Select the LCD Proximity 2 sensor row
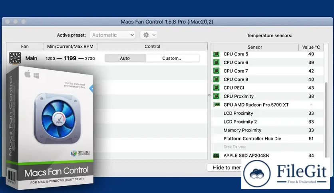Image resolution: width=334 pixels, height=193 pixels. pyautogui.click(x=268, y=122)
